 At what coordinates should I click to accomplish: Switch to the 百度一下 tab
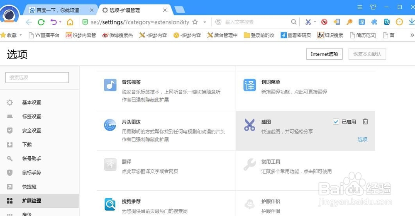[58, 10]
